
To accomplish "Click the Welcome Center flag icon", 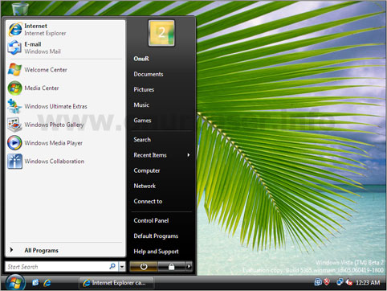I will [14, 69].
